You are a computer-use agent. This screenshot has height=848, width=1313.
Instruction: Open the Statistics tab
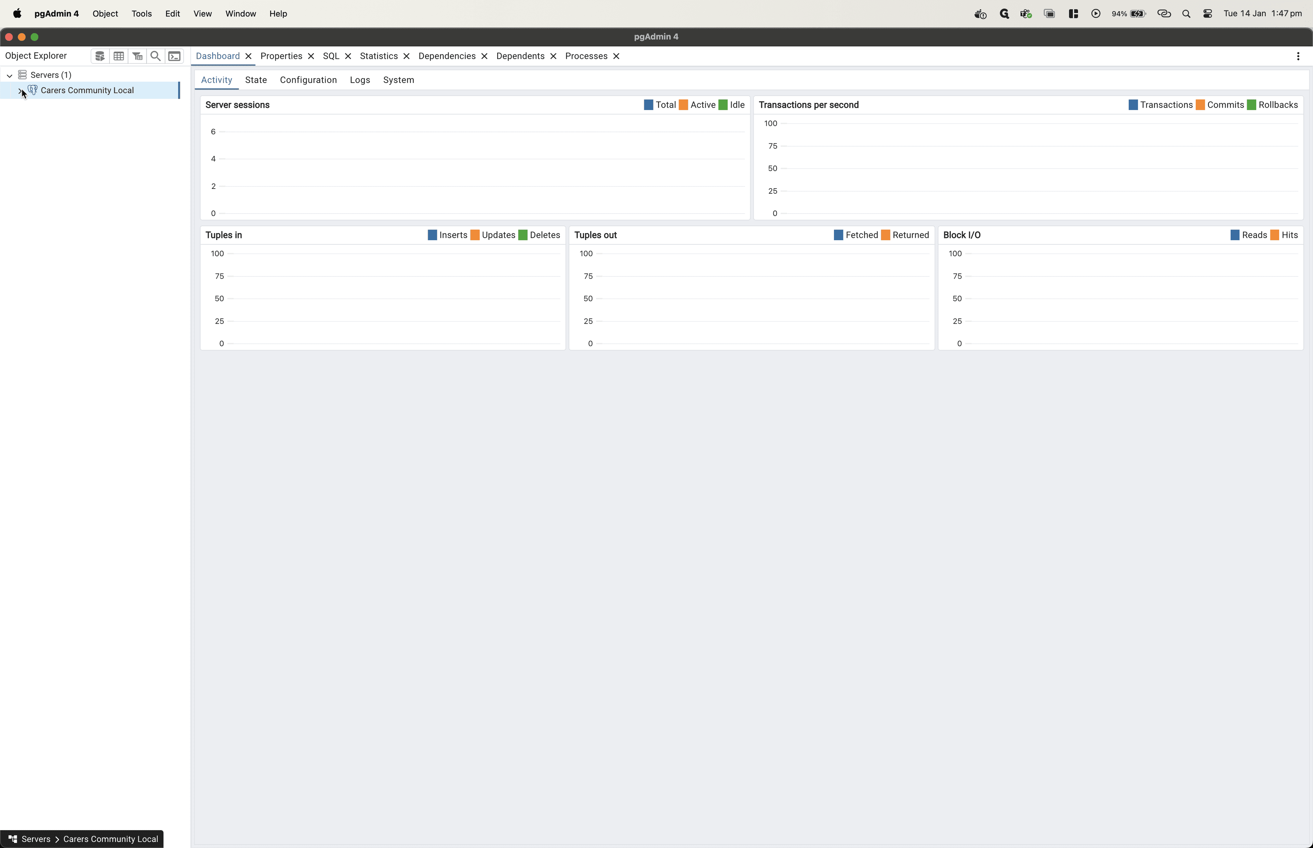pyautogui.click(x=379, y=56)
